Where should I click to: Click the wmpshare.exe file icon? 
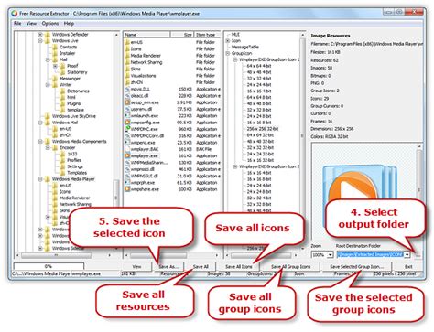(127, 189)
